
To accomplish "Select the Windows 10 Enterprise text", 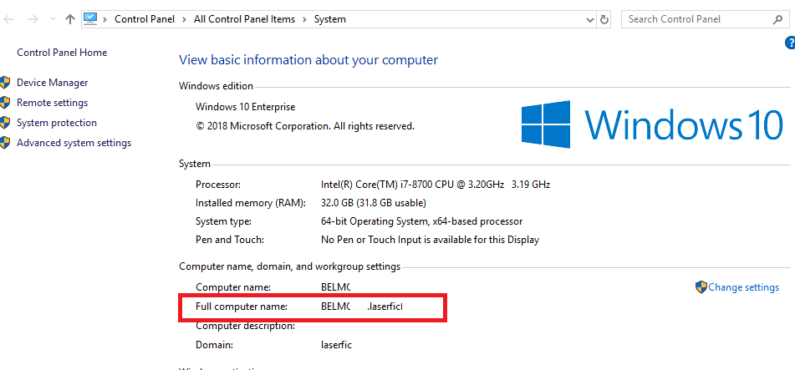I will (246, 107).
